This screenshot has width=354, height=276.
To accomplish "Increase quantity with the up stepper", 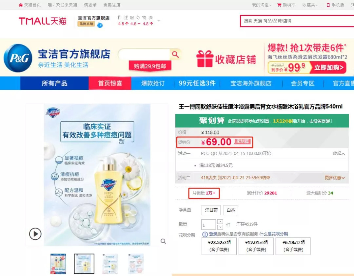I will [x=220, y=221].
